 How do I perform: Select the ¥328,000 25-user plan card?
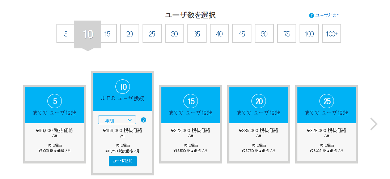[327, 125]
